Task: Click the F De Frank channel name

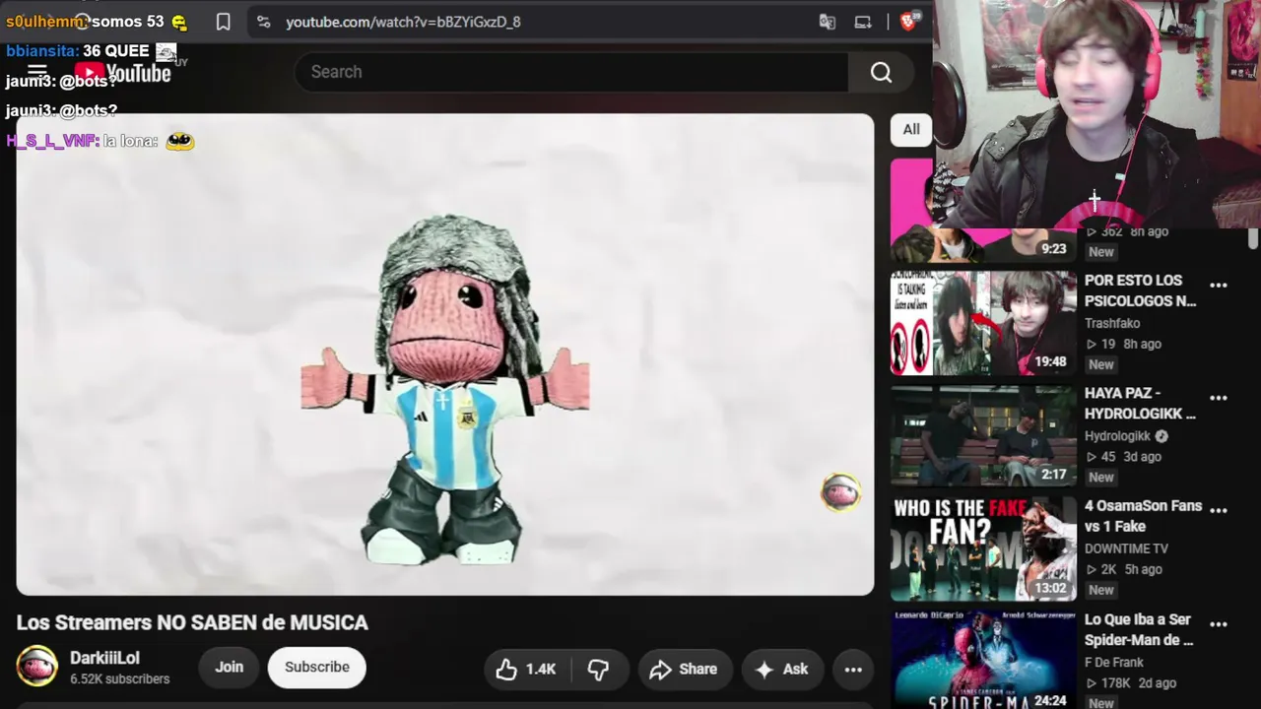Action: tap(1114, 663)
